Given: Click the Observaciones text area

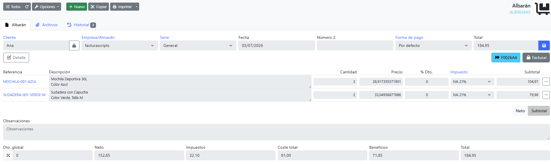Looking at the screenshot, I should [276, 132].
